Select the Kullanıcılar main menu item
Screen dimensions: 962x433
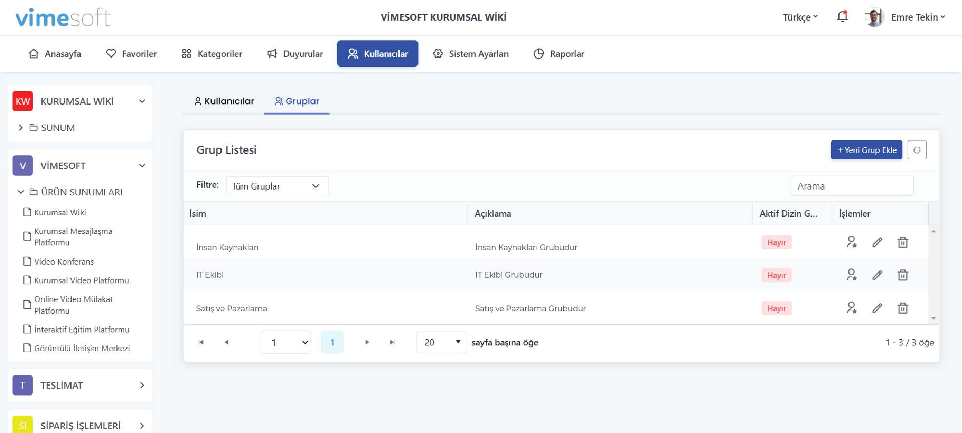378,53
